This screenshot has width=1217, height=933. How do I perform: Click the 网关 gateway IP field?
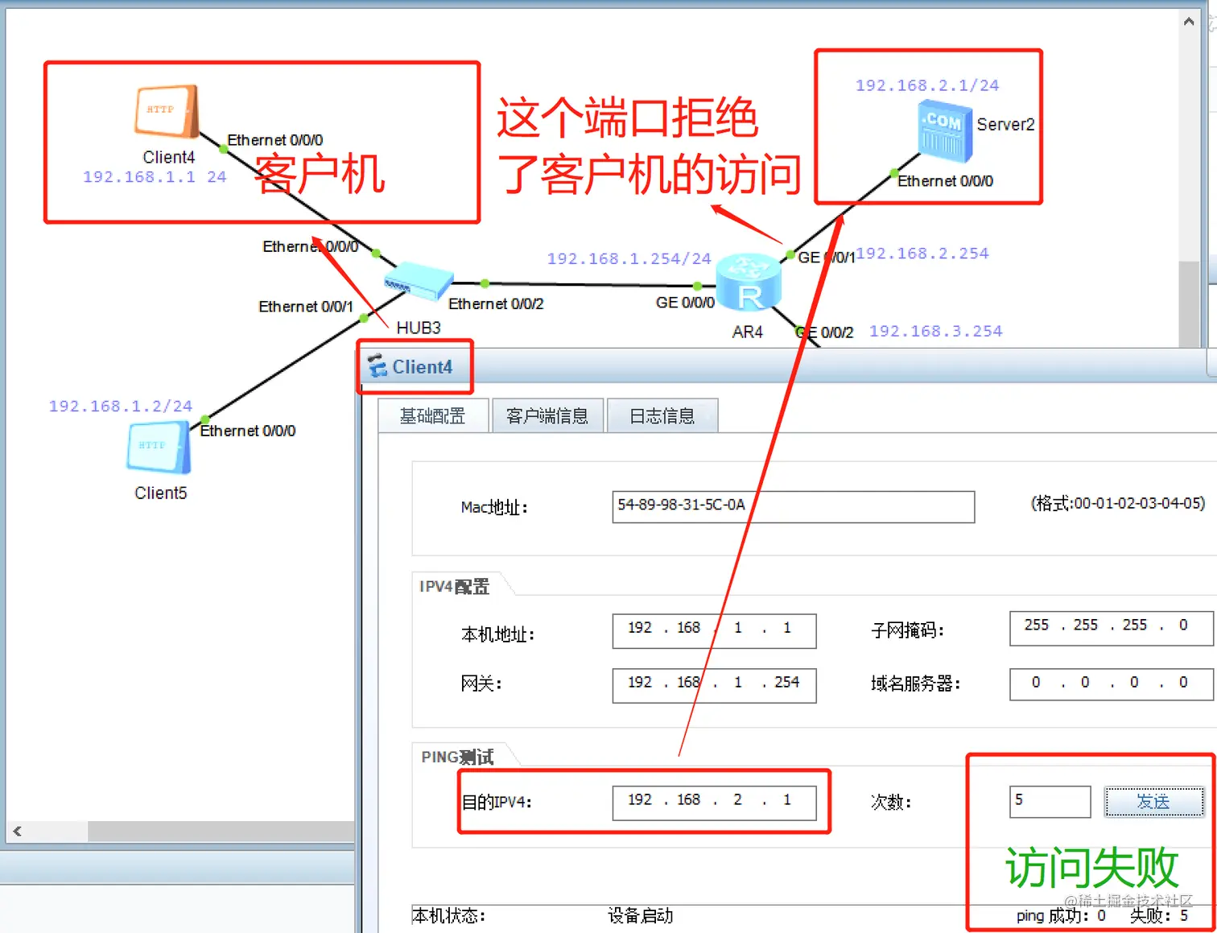(714, 685)
